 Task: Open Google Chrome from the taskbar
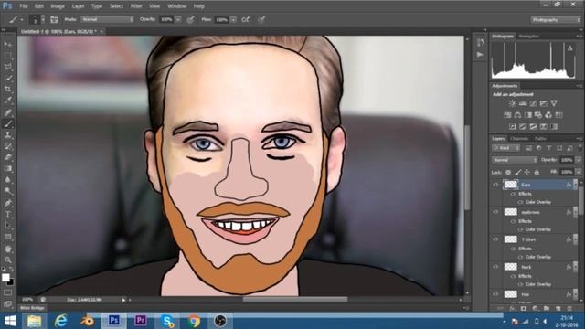(x=194, y=321)
